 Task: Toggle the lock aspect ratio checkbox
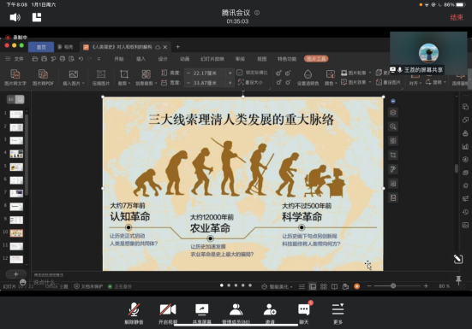click(x=240, y=73)
